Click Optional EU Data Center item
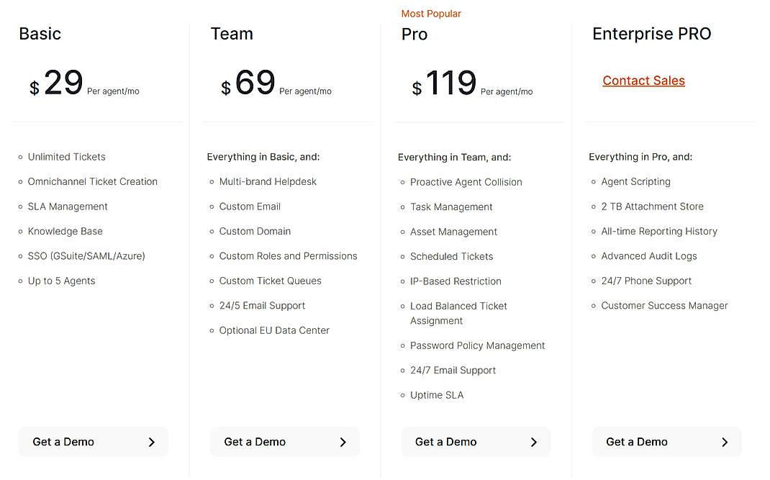The width and height of the screenshot is (770, 480). click(x=274, y=330)
